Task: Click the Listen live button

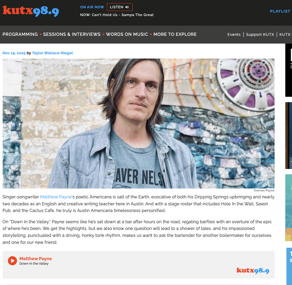Action: [x=119, y=7]
